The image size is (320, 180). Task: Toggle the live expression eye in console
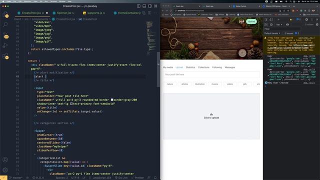(287, 24)
